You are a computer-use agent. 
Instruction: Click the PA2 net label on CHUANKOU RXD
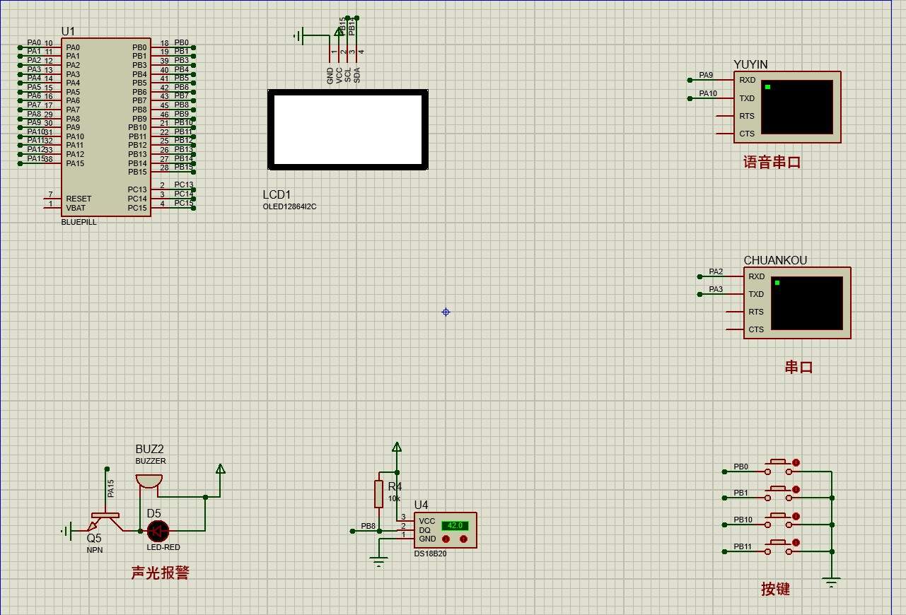[x=716, y=271]
